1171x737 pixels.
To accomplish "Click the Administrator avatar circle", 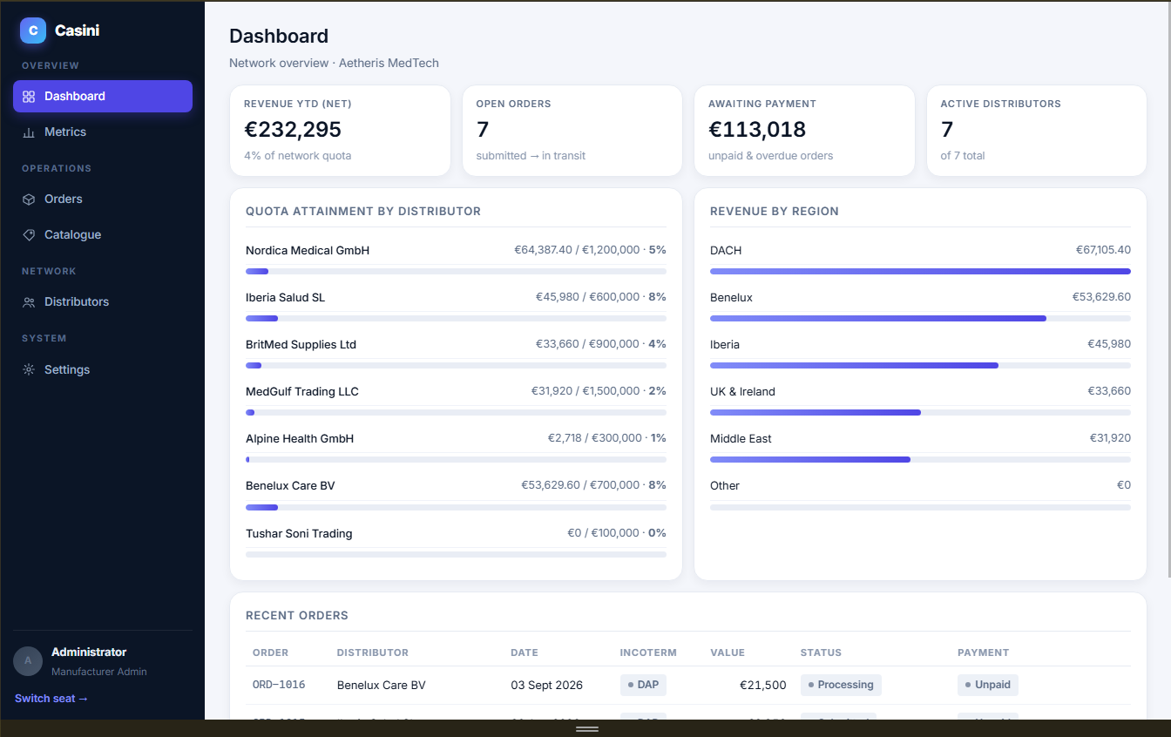I will [28, 660].
